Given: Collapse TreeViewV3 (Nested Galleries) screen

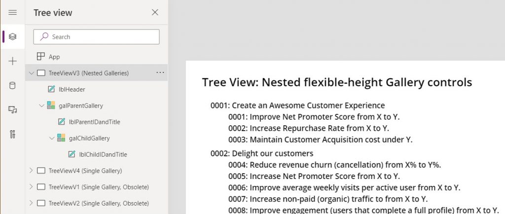Looking at the screenshot, I should [31, 73].
